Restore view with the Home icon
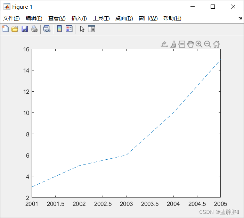The height and width of the screenshot is (218, 244). coord(216,44)
